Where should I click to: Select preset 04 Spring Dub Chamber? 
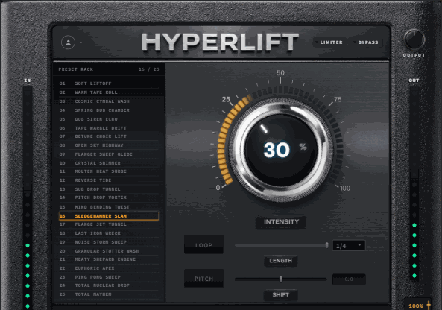[109, 110]
